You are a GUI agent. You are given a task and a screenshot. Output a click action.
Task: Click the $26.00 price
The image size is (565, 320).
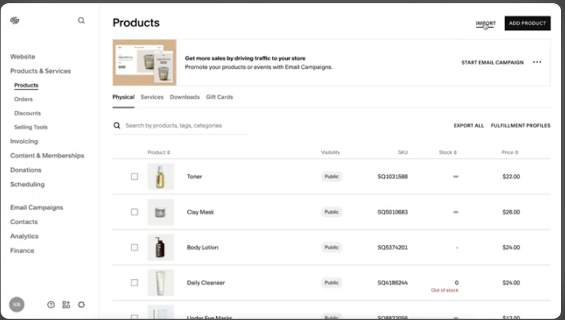tap(511, 212)
